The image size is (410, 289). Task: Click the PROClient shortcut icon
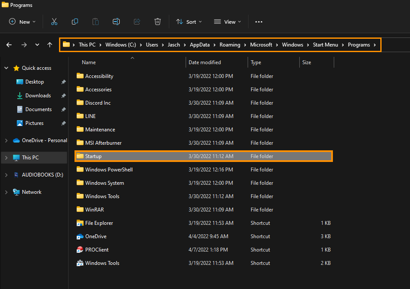coord(80,250)
